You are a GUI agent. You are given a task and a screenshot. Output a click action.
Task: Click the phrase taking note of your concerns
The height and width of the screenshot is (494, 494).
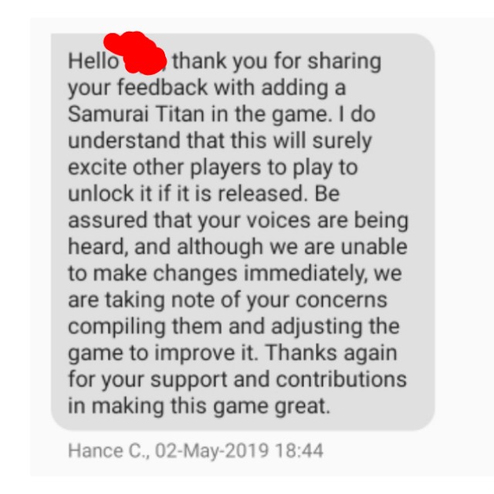(246, 300)
